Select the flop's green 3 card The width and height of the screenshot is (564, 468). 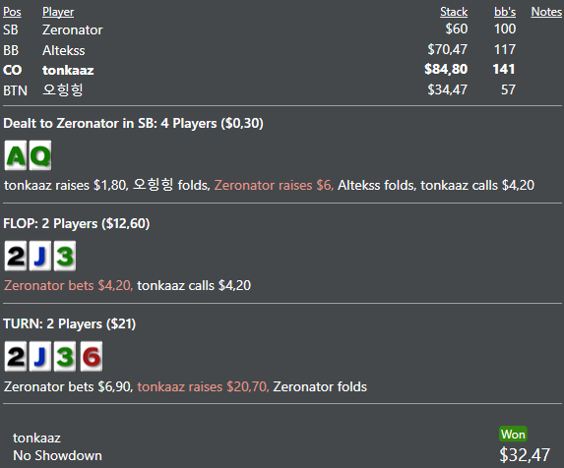[x=65, y=256]
